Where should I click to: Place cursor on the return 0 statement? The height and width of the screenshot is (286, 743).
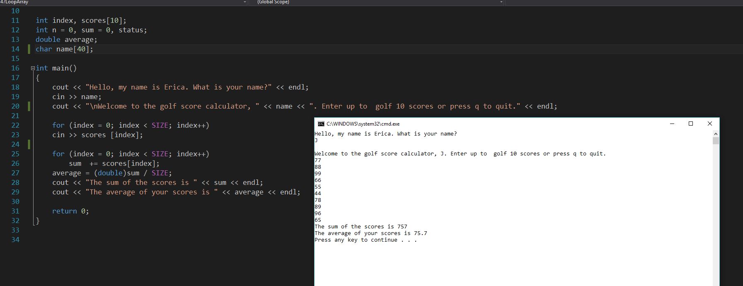coord(70,211)
